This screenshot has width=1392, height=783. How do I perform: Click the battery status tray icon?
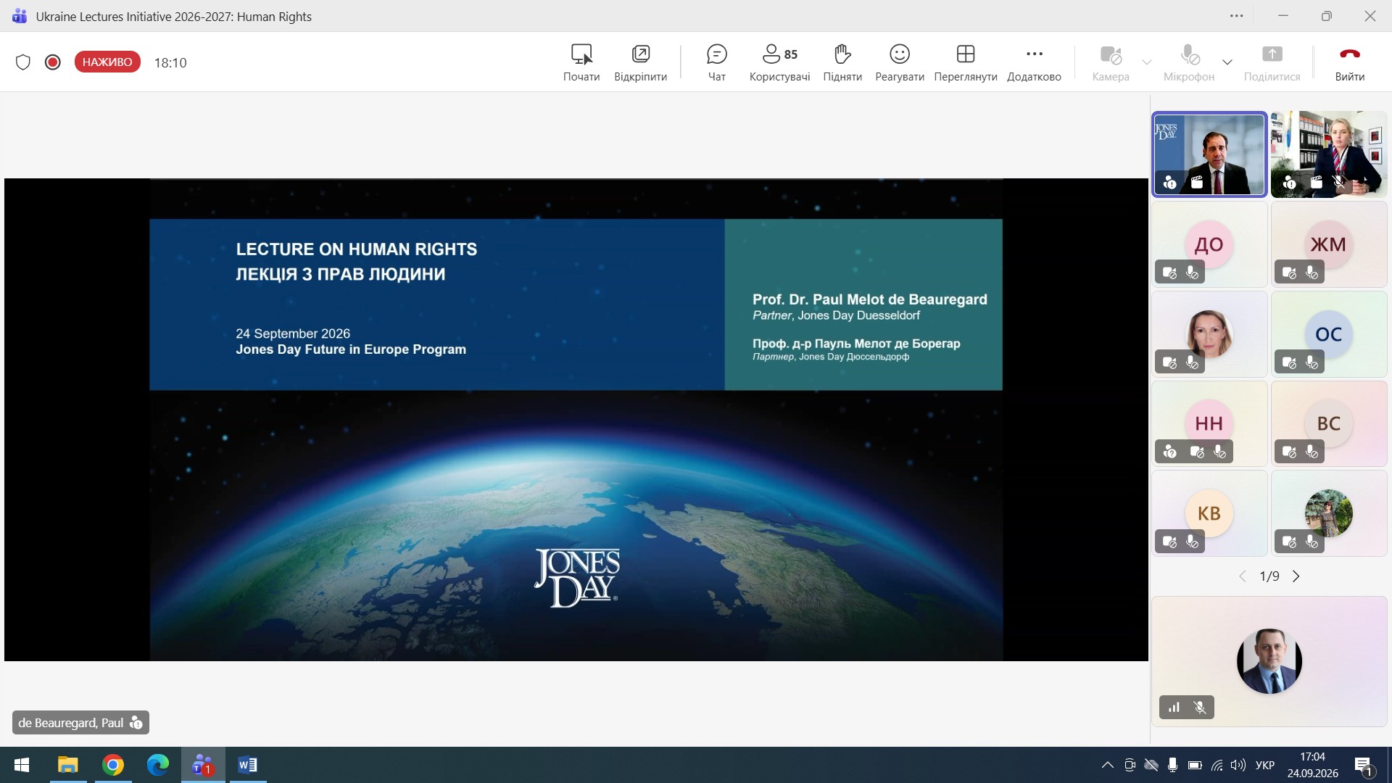[x=1196, y=765]
